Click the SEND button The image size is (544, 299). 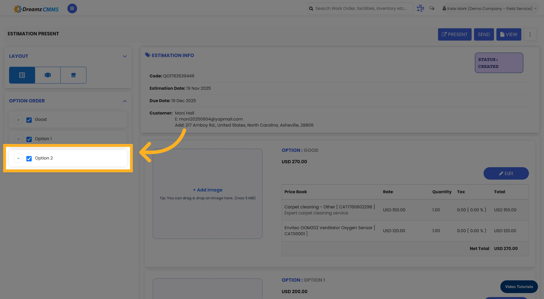(x=484, y=34)
